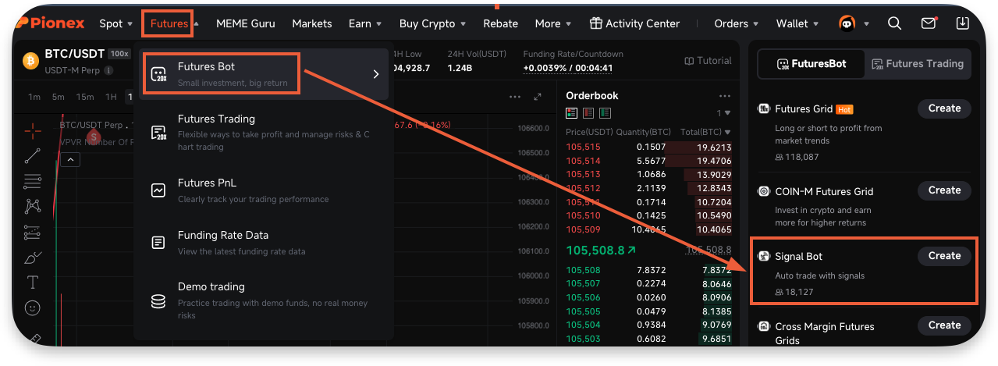Screen dimensions: 998x366
Task: Create a COIN-M Futures Grid bot
Action: click(x=944, y=190)
